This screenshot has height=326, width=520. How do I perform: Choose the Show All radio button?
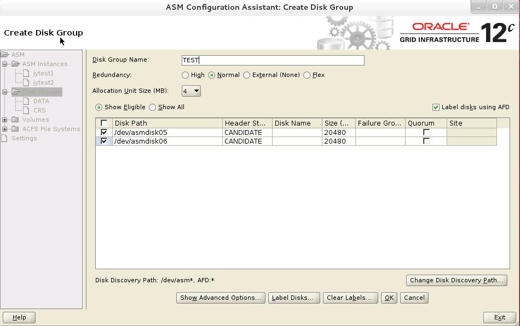pyautogui.click(x=152, y=107)
